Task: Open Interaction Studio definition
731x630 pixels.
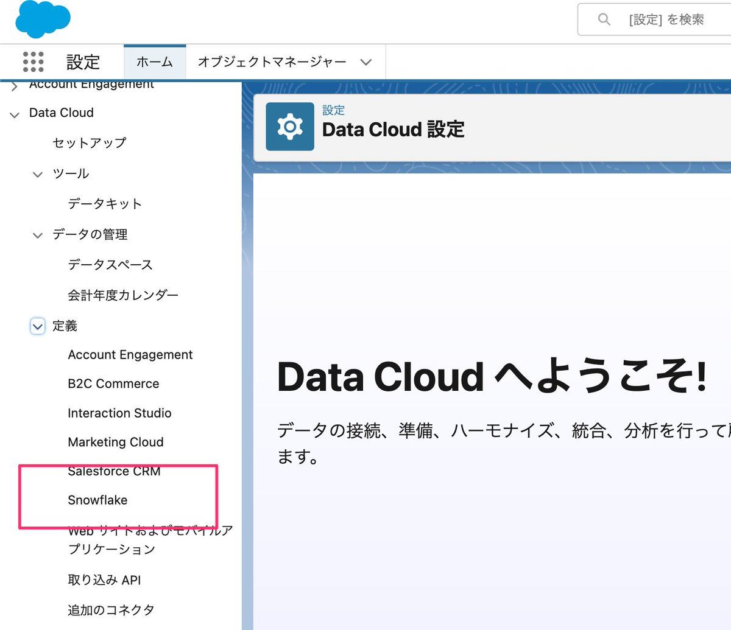Action: [x=119, y=413]
